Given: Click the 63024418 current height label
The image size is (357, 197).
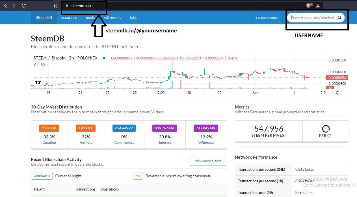Looking at the screenshot, I should point(42,176).
